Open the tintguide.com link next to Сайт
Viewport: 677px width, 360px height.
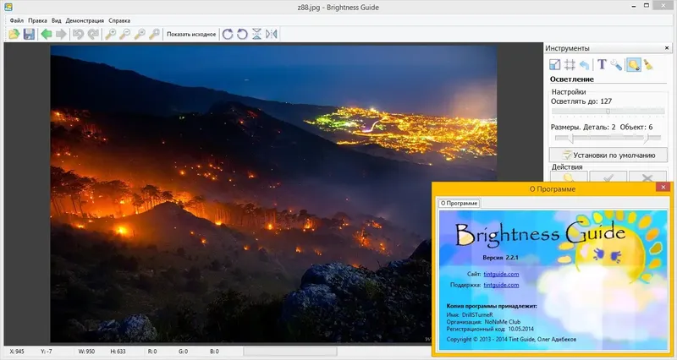pos(501,274)
